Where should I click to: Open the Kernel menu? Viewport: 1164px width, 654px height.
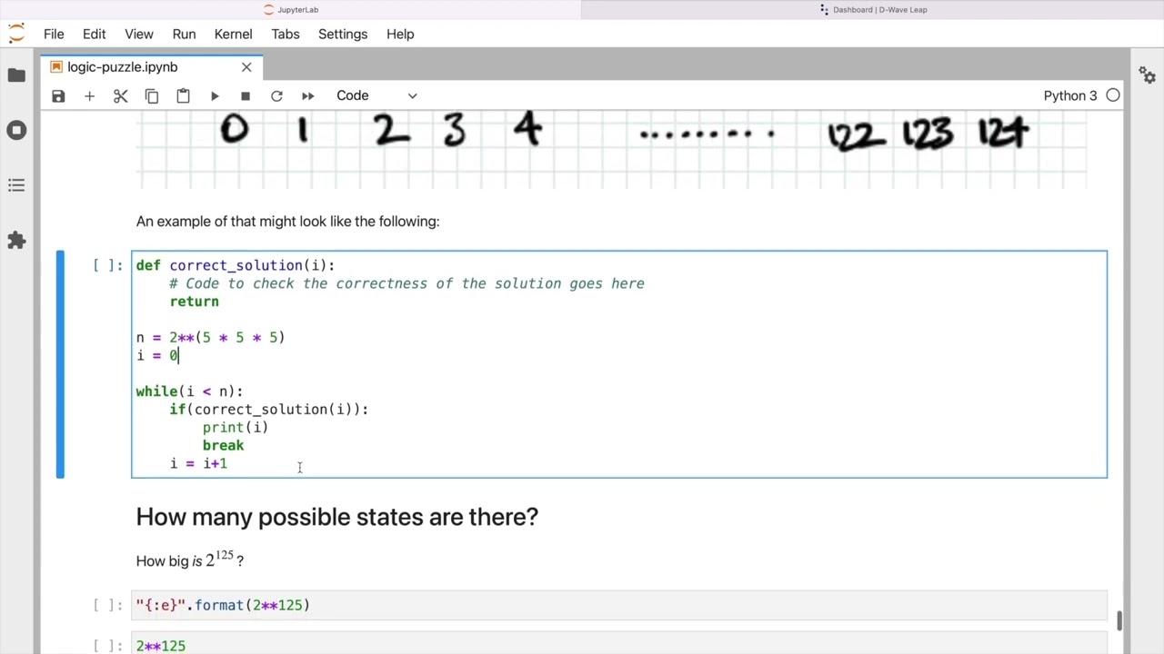(233, 34)
